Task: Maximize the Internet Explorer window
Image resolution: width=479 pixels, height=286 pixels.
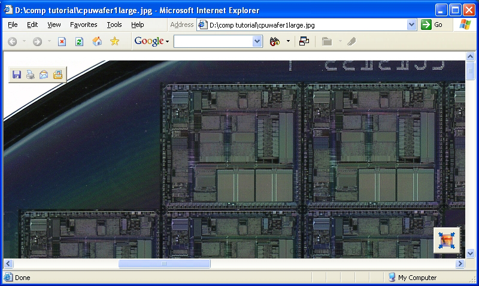Action: coord(455,10)
